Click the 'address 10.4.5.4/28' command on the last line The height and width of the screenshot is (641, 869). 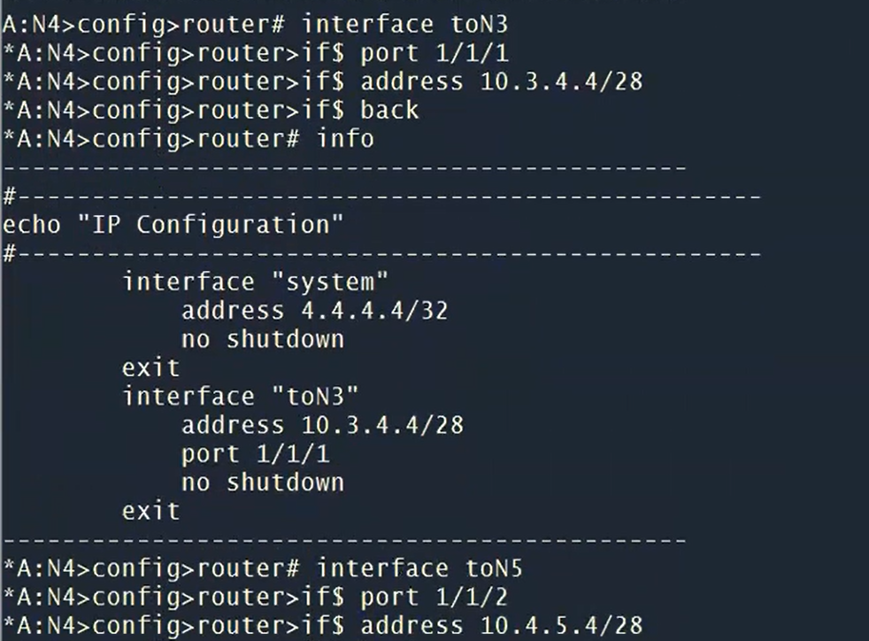pos(501,625)
